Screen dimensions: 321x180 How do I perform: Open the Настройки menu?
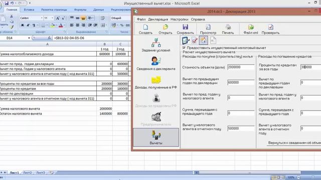pyautogui.click(x=179, y=19)
